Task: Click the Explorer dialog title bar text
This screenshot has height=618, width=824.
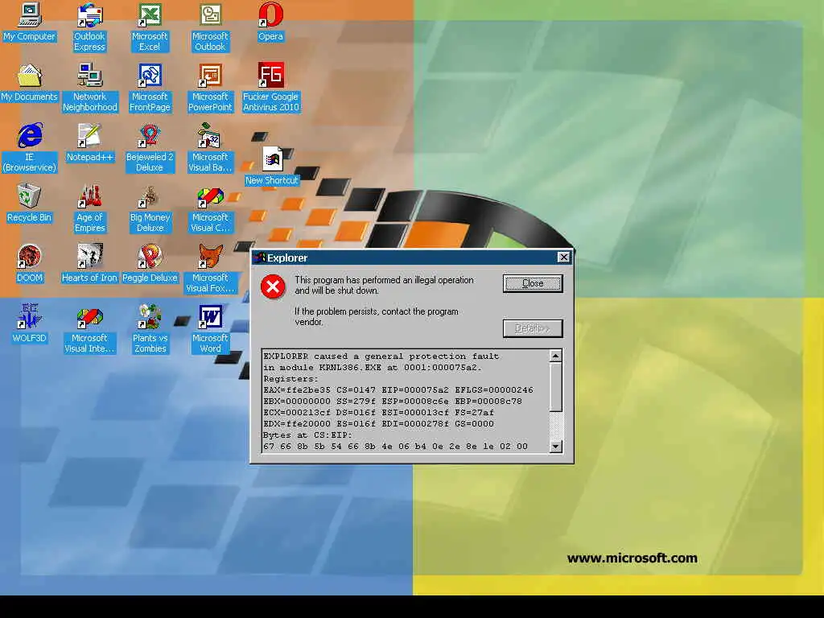Action: click(287, 257)
